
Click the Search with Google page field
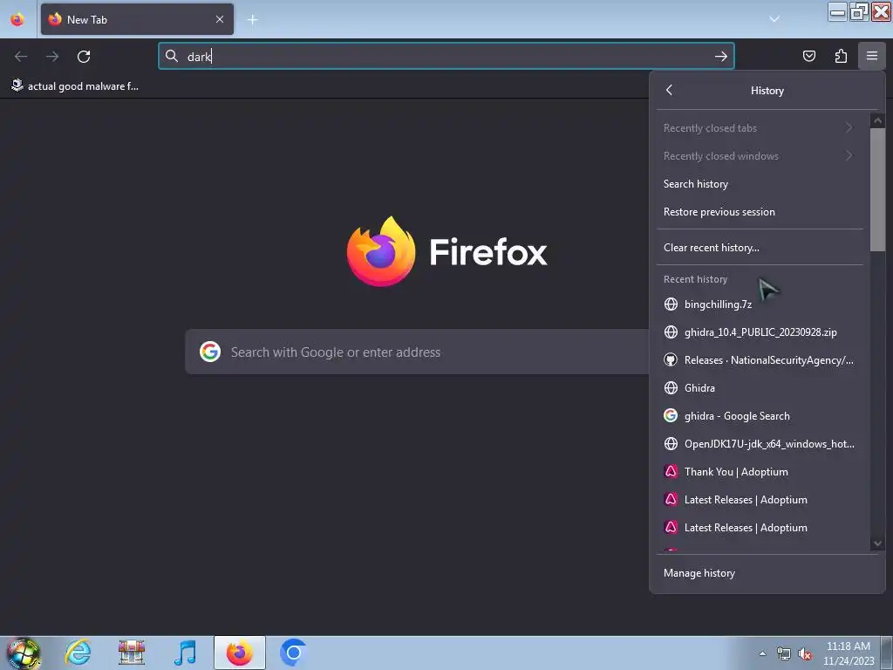click(x=417, y=352)
